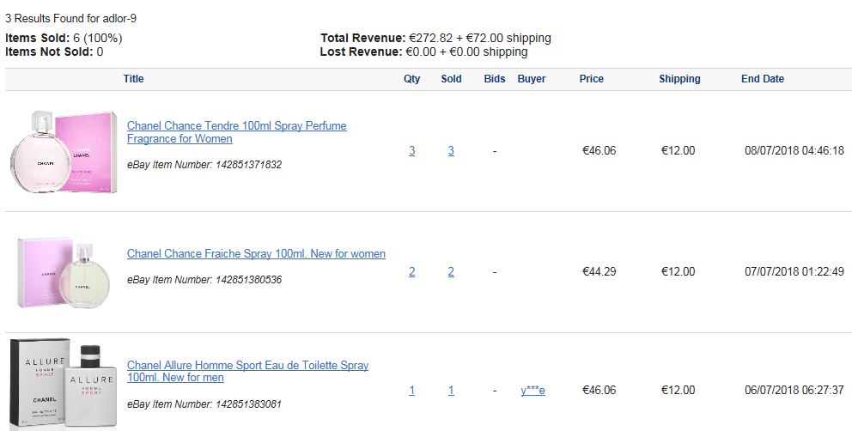
Task: Sort results by Shipping column header
Action: [679, 79]
